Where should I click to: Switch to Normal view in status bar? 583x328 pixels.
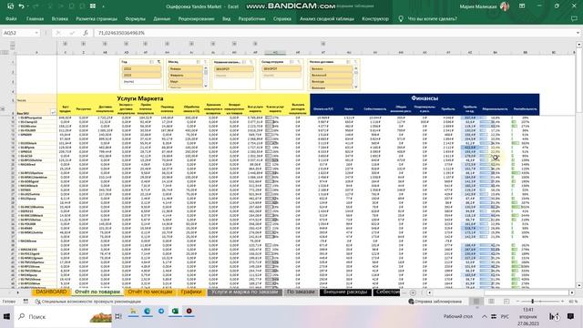[476, 302]
